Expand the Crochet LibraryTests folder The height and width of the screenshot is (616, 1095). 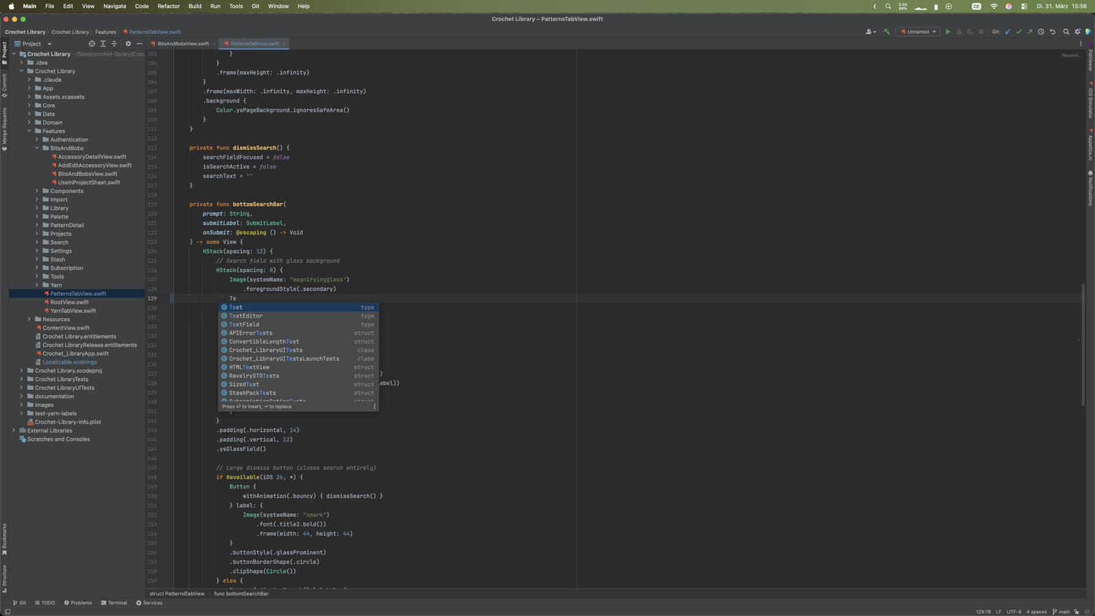tap(21, 379)
